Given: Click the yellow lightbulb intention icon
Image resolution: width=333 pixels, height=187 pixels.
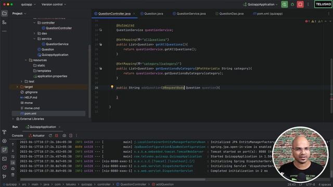Looking at the screenshot, I should 112,87.
